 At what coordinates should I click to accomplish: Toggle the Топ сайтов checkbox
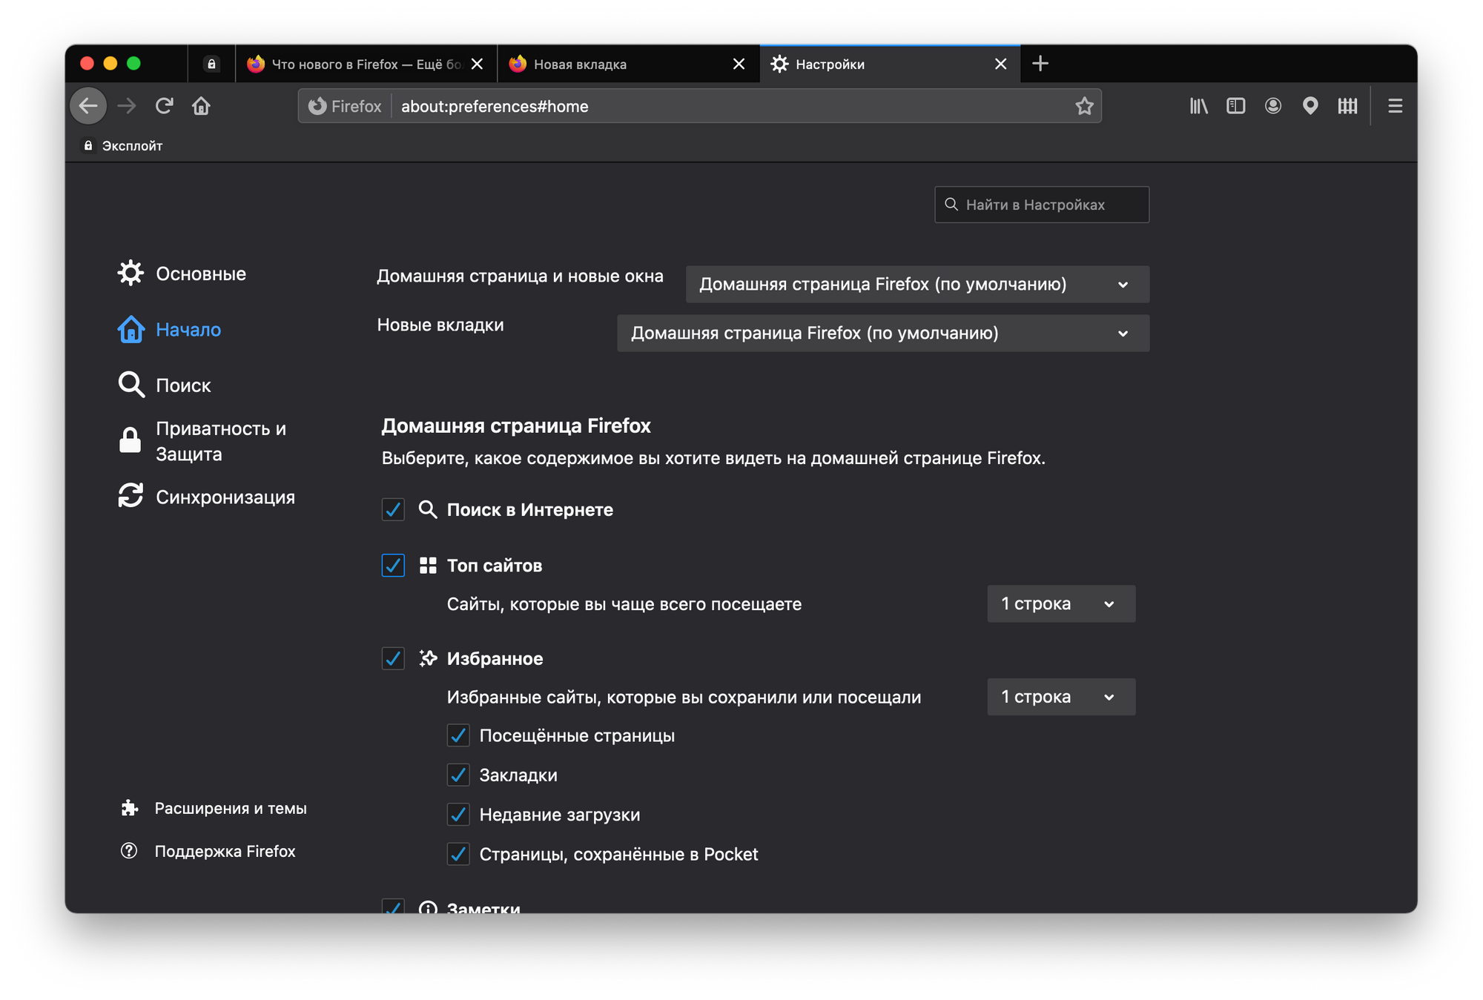tap(393, 566)
